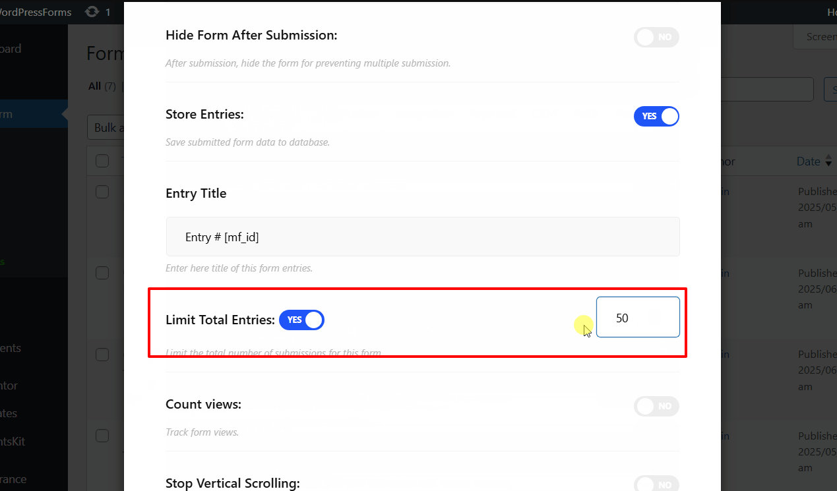Open the WordPressForms admin bar menu
The image size is (837, 491).
click(36, 11)
